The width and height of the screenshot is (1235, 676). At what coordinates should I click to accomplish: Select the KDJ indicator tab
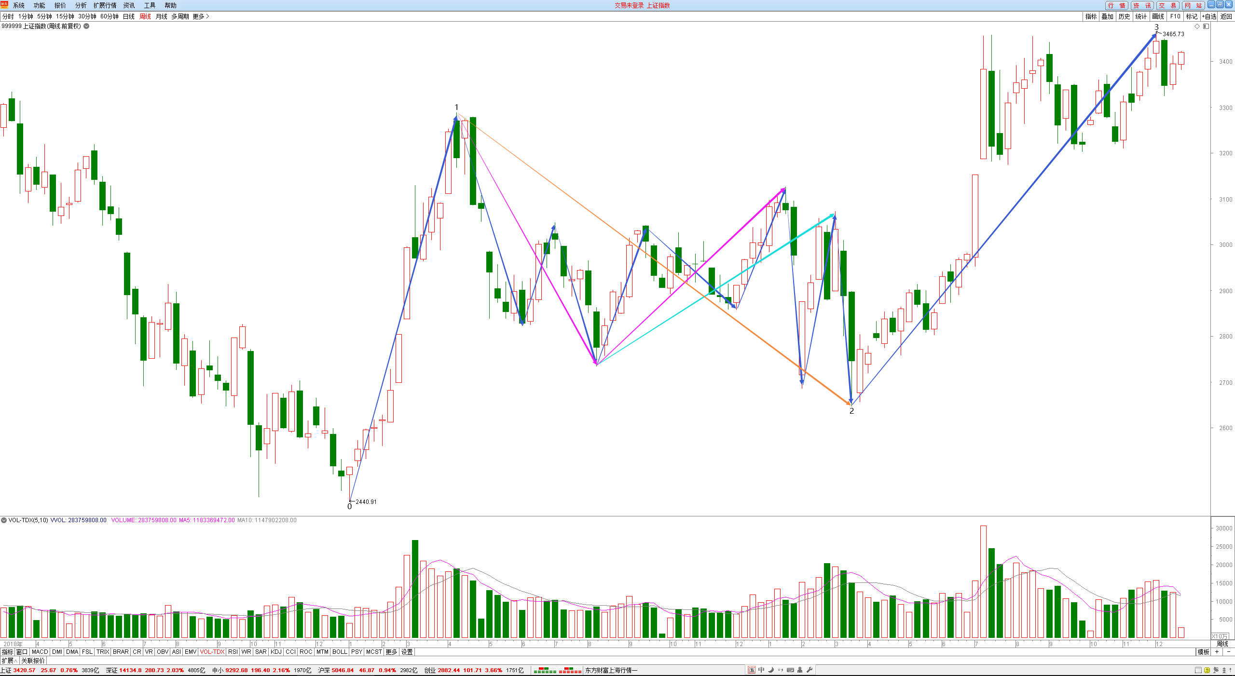click(276, 652)
